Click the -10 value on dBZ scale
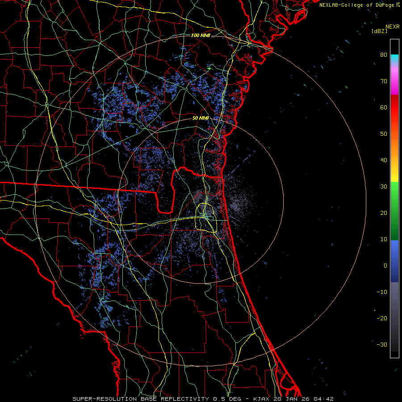This screenshot has width=402, height=402. tap(382, 292)
